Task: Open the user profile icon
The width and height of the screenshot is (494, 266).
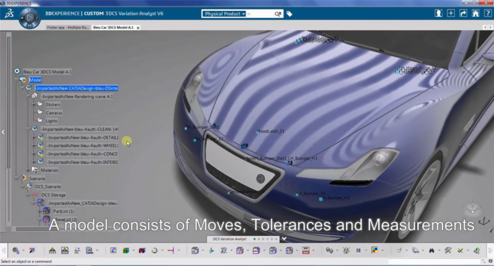Action: point(438,13)
